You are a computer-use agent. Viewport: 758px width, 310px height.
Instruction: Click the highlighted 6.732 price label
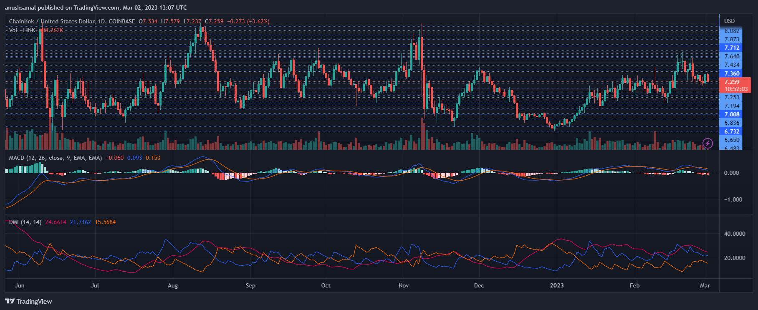(x=731, y=131)
